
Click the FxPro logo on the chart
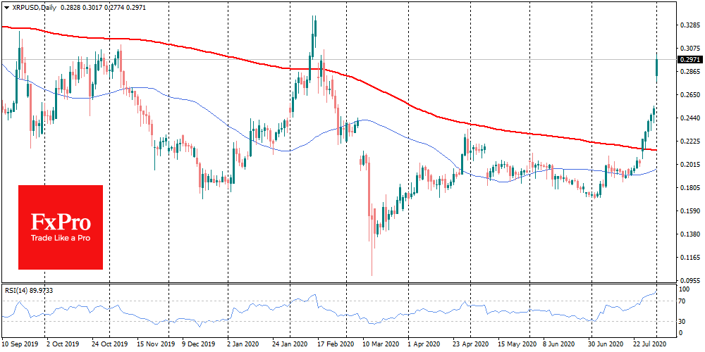[x=60, y=227]
